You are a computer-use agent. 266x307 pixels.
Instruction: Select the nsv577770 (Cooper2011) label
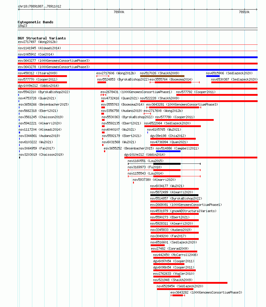pos(38,79)
